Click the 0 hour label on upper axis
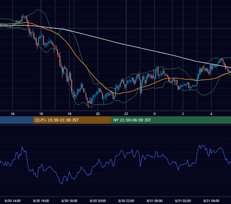231x204 pixels. pyautogui.click(x=155, y=114)
